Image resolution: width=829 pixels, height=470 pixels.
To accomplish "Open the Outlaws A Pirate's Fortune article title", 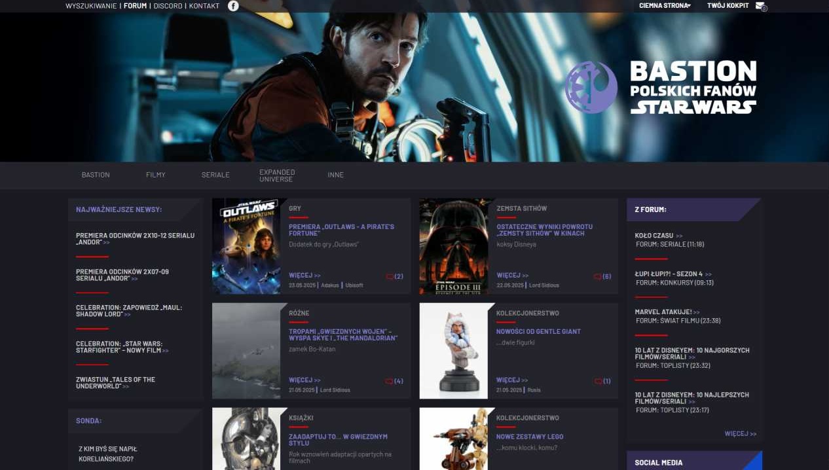I will point(341,230).
